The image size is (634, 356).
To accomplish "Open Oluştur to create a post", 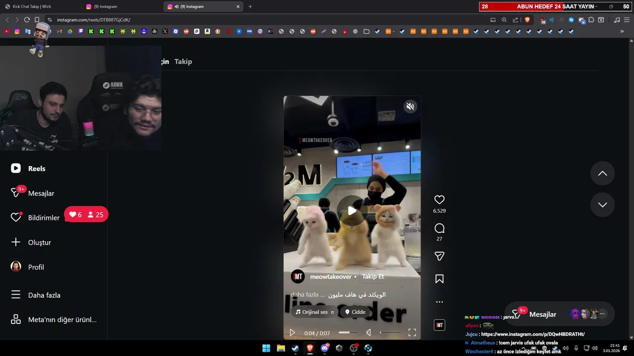I will pos(31,242).
